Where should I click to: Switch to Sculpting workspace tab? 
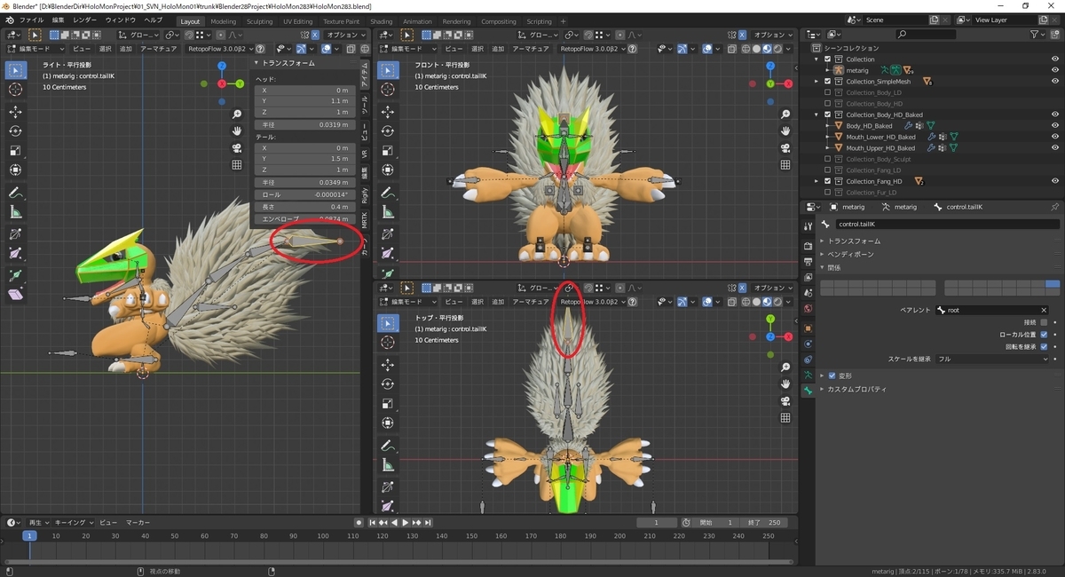coord(259,21)
